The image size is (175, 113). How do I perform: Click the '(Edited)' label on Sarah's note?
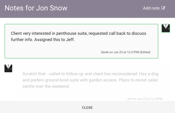[145, 52]
